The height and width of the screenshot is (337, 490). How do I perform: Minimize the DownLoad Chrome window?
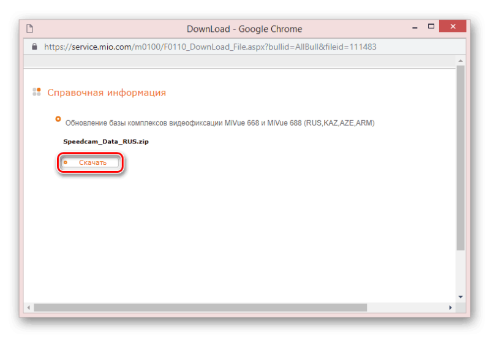point(415,28)
